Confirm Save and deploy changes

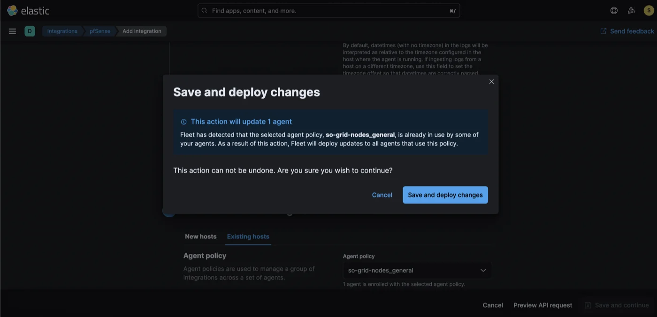[x=445, y=195]
